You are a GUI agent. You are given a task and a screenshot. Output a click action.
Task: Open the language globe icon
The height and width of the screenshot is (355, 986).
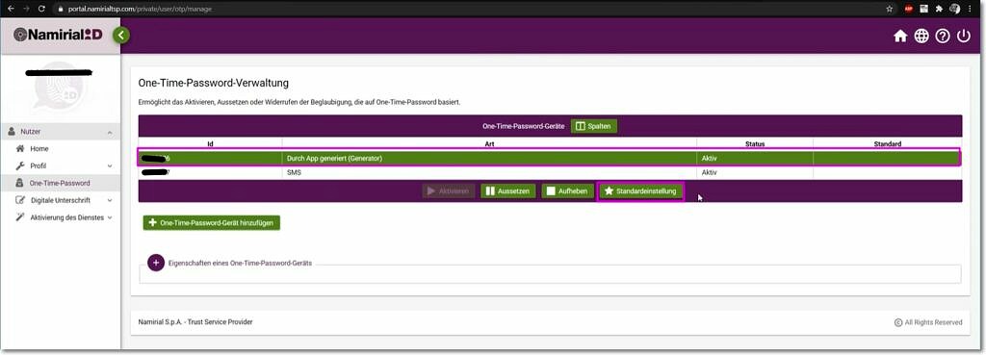[921, 37]
